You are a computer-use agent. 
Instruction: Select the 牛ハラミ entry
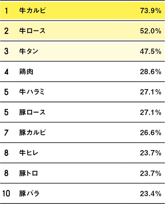click(32, 92)
